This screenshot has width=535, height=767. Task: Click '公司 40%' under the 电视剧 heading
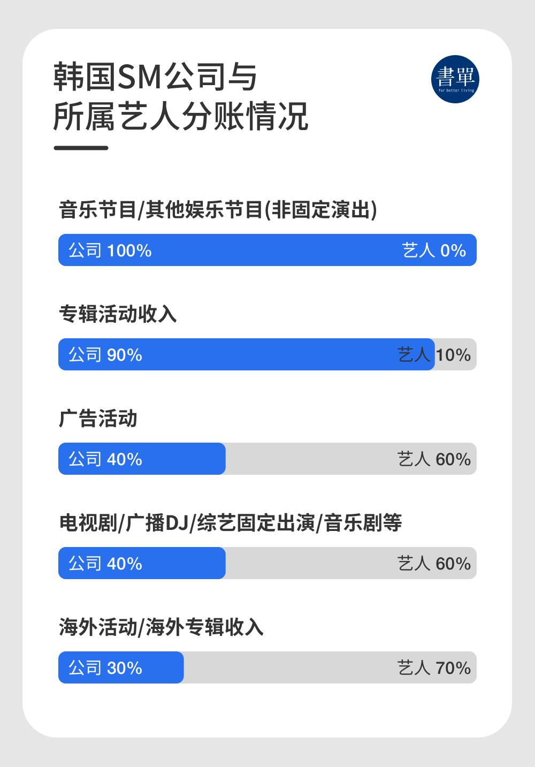[105, 564]
